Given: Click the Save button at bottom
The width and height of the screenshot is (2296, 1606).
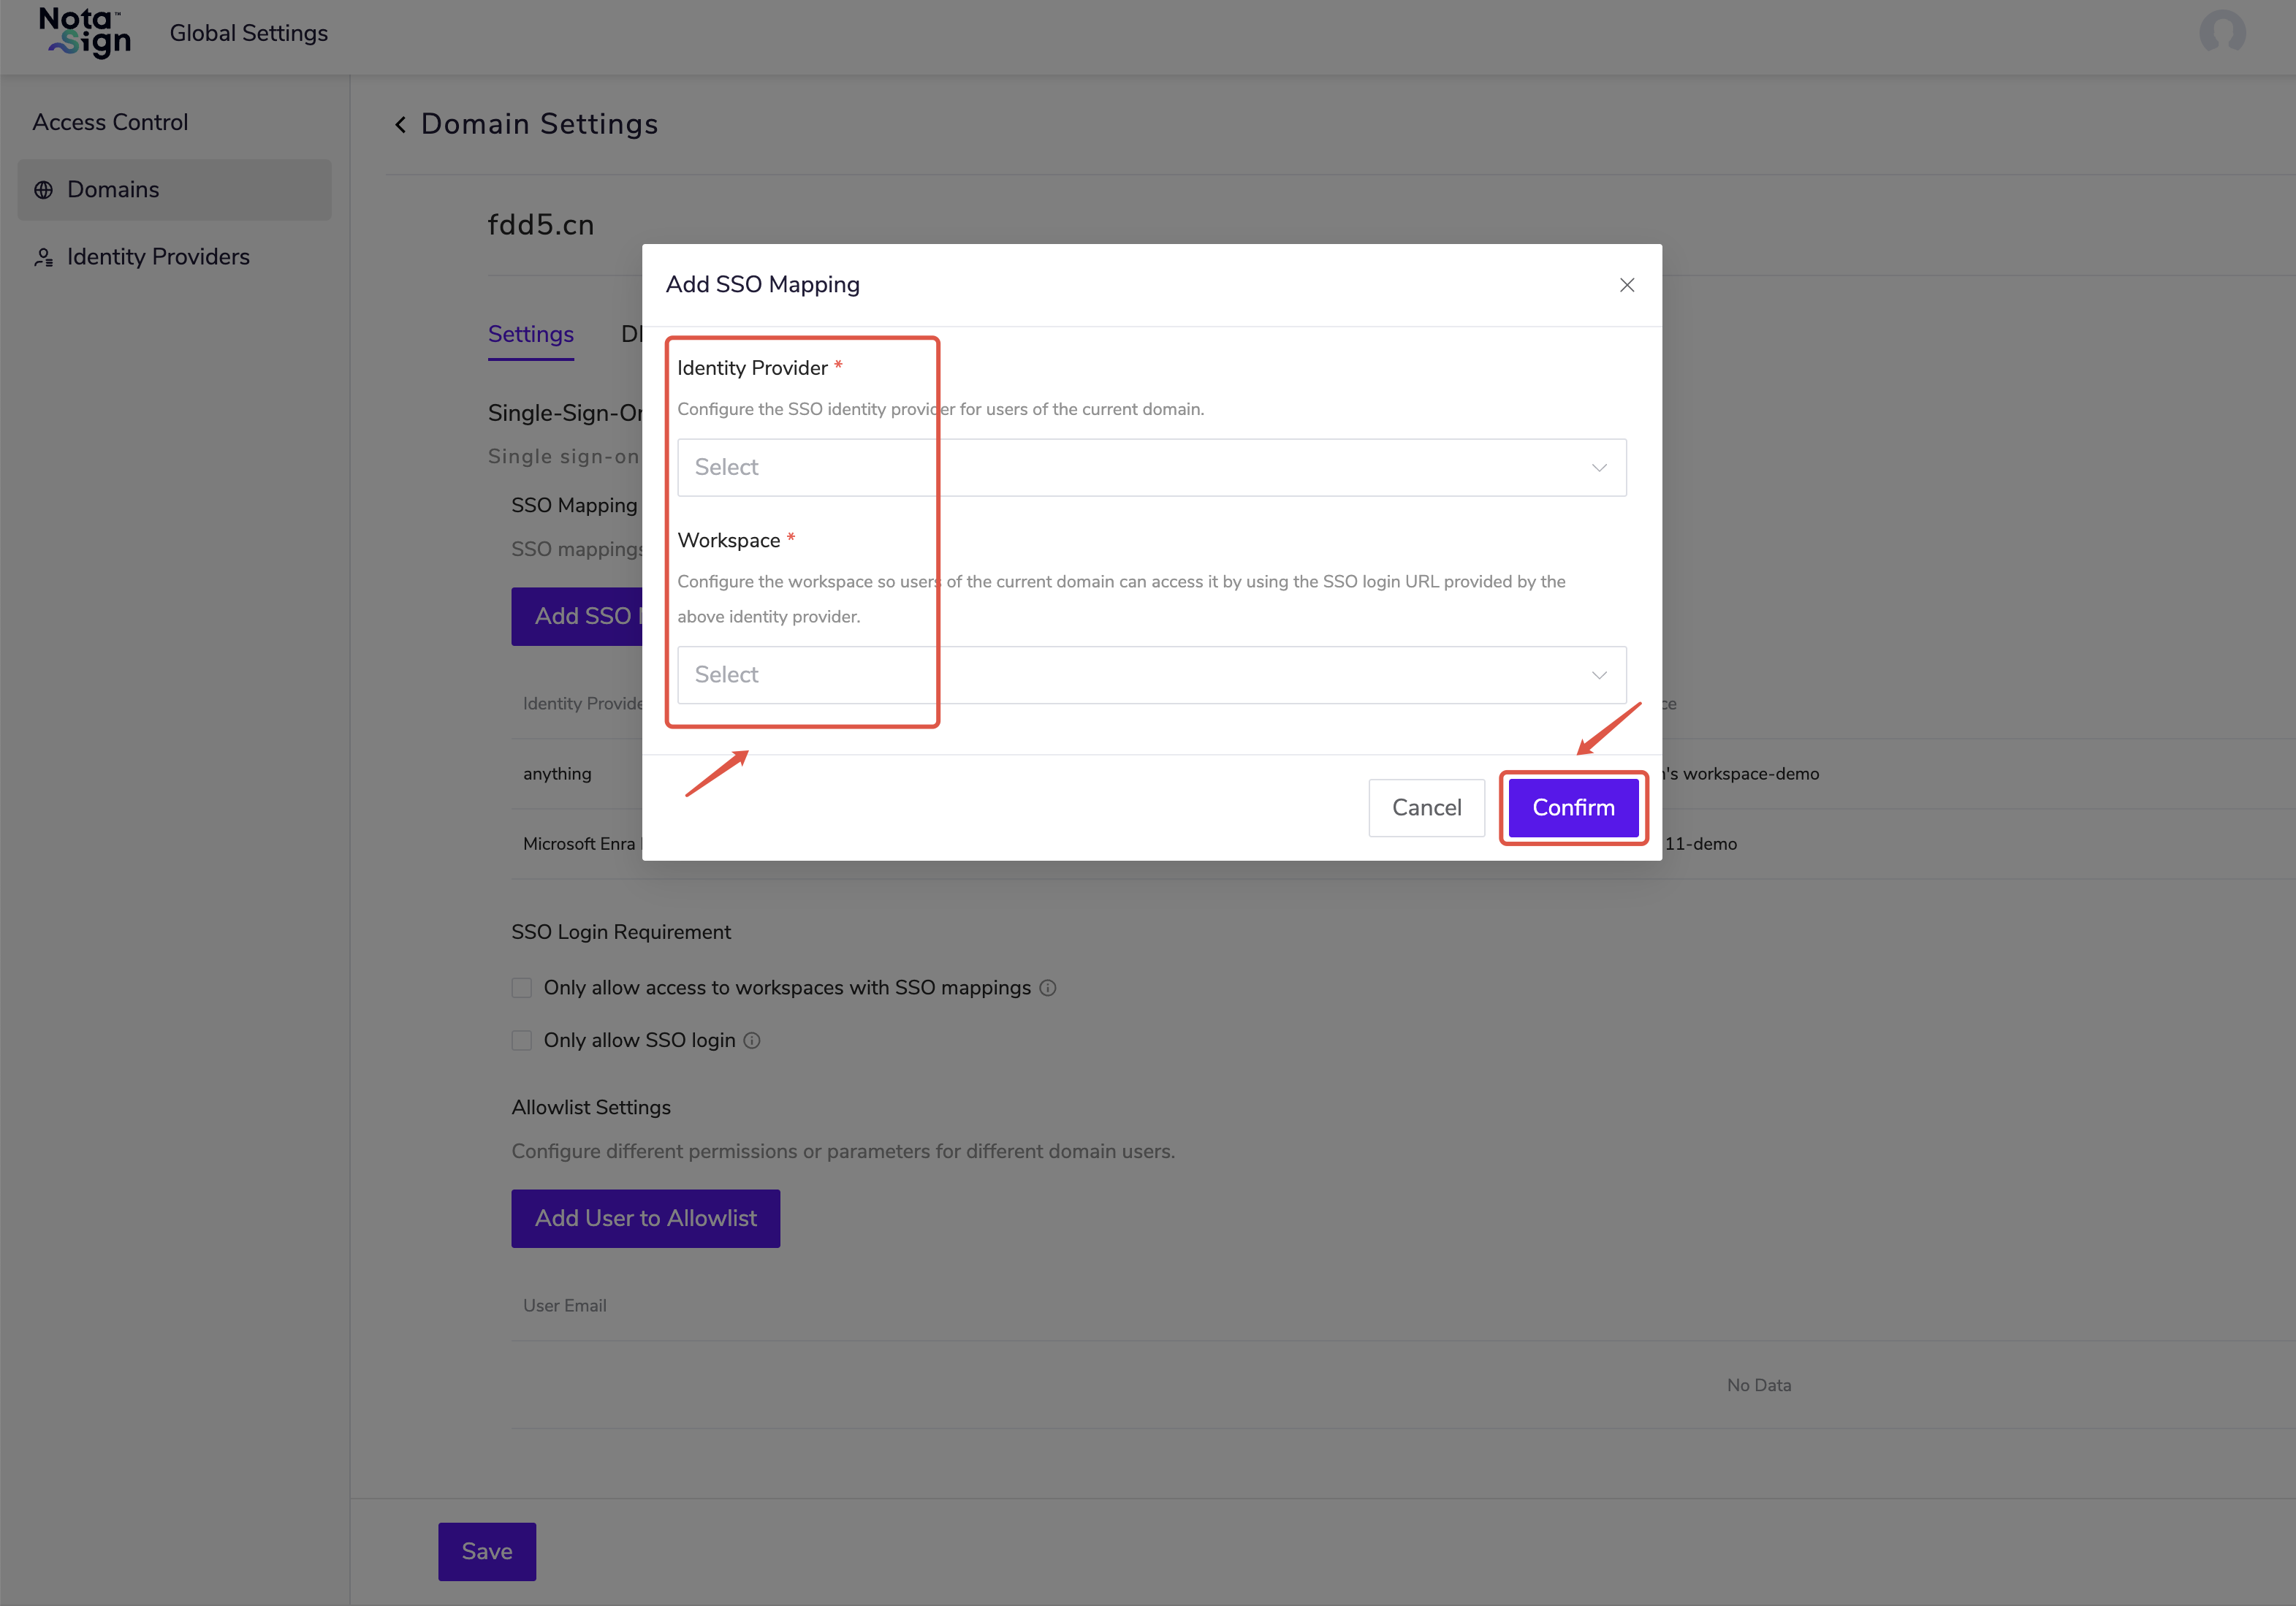Looking at the screenshot, I should pos(486,1551).
